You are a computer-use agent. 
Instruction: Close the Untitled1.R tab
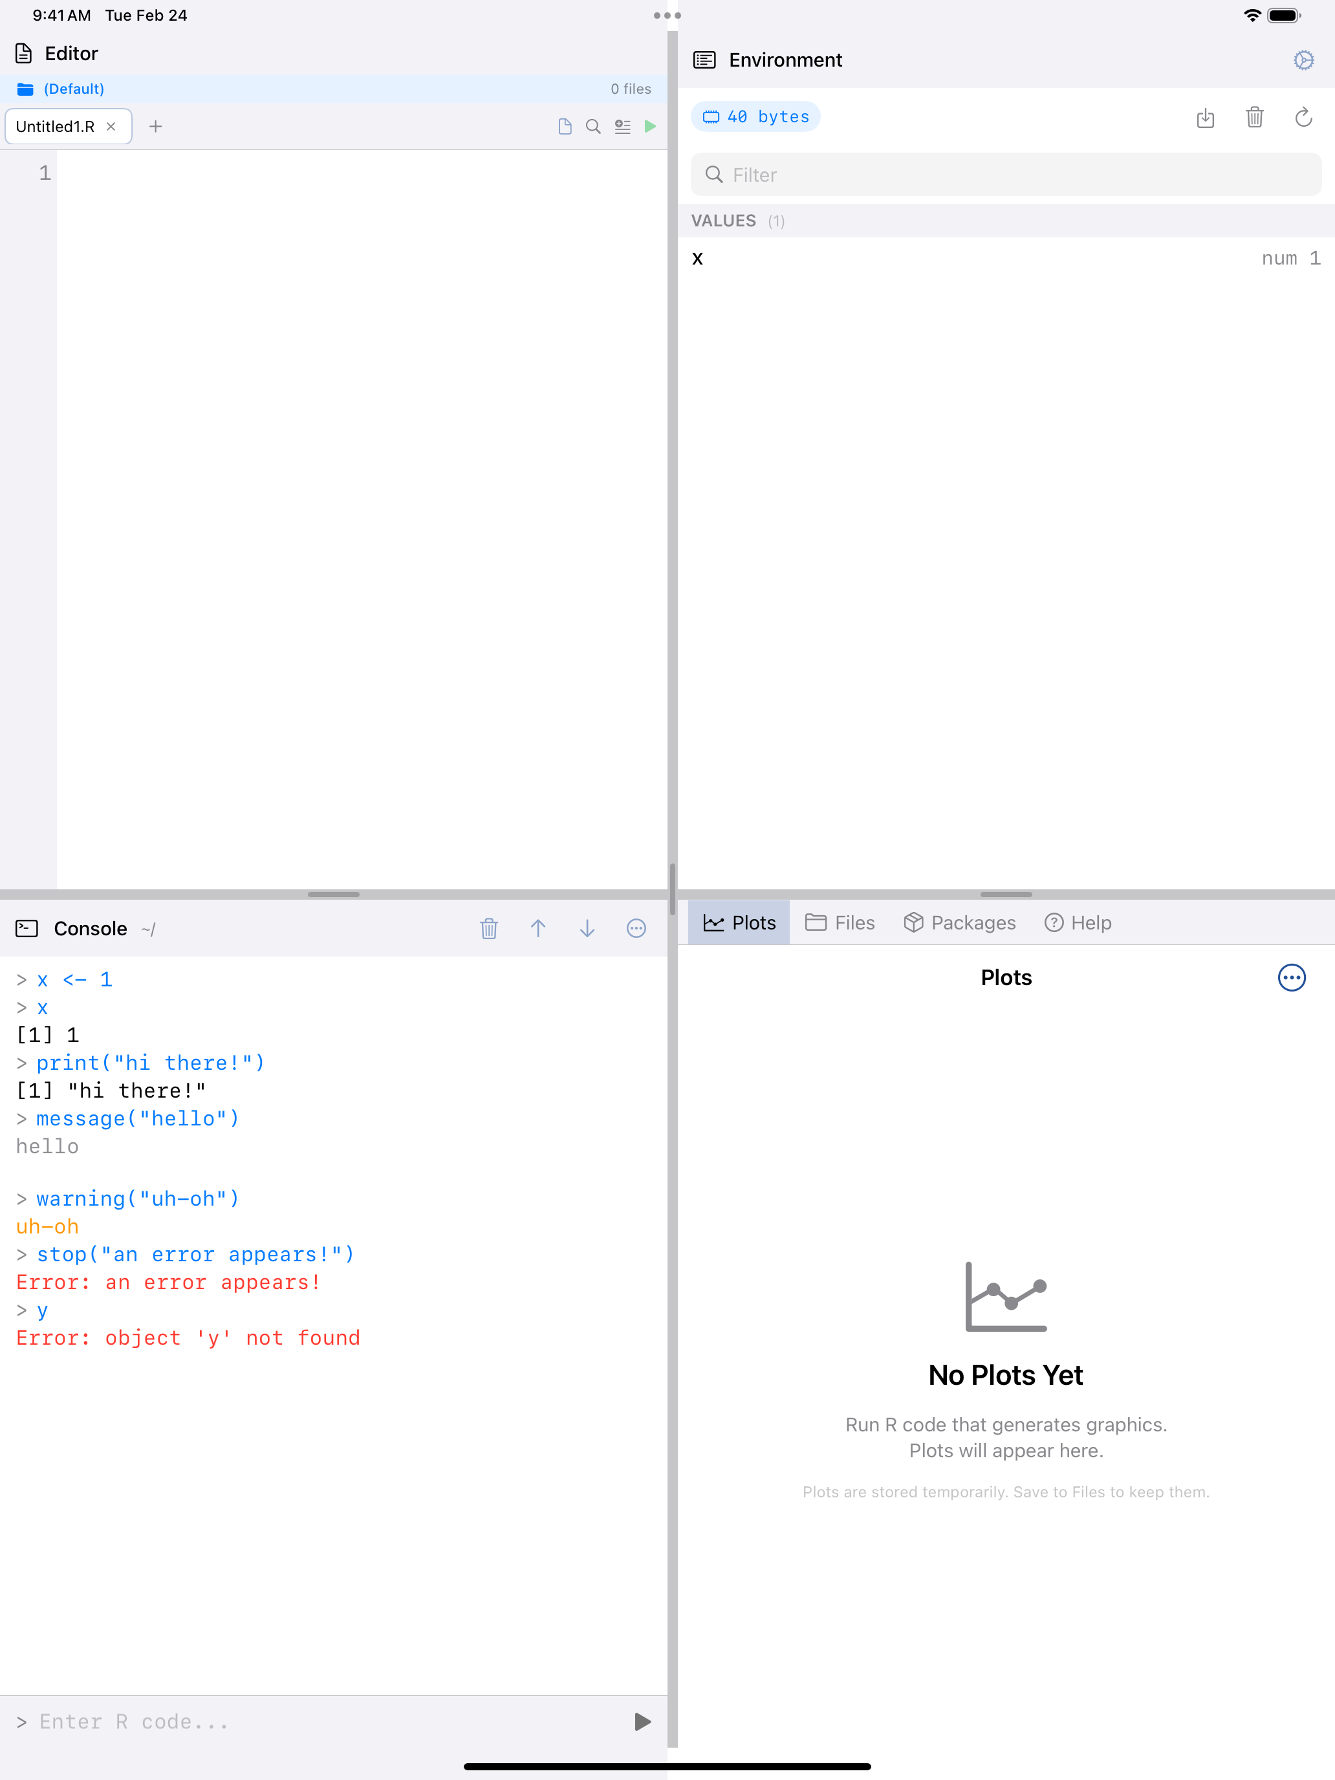pos(112,126)
